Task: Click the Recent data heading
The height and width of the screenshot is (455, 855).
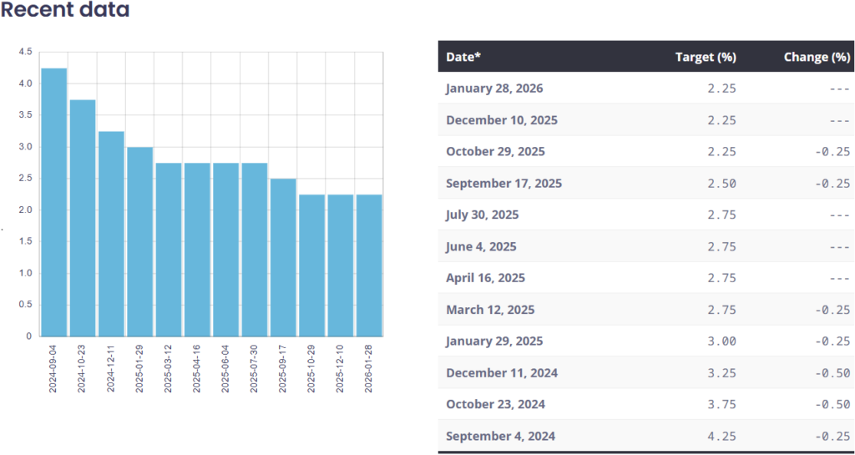Action: 65,11
